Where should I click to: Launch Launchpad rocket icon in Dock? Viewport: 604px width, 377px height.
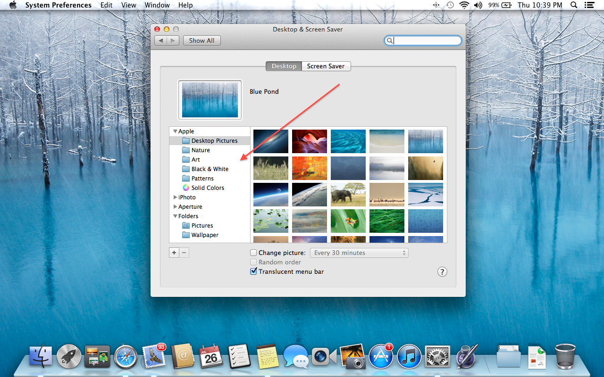tap(69, 356)
